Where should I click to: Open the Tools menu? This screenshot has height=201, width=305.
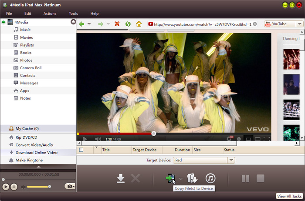[73, 13]
